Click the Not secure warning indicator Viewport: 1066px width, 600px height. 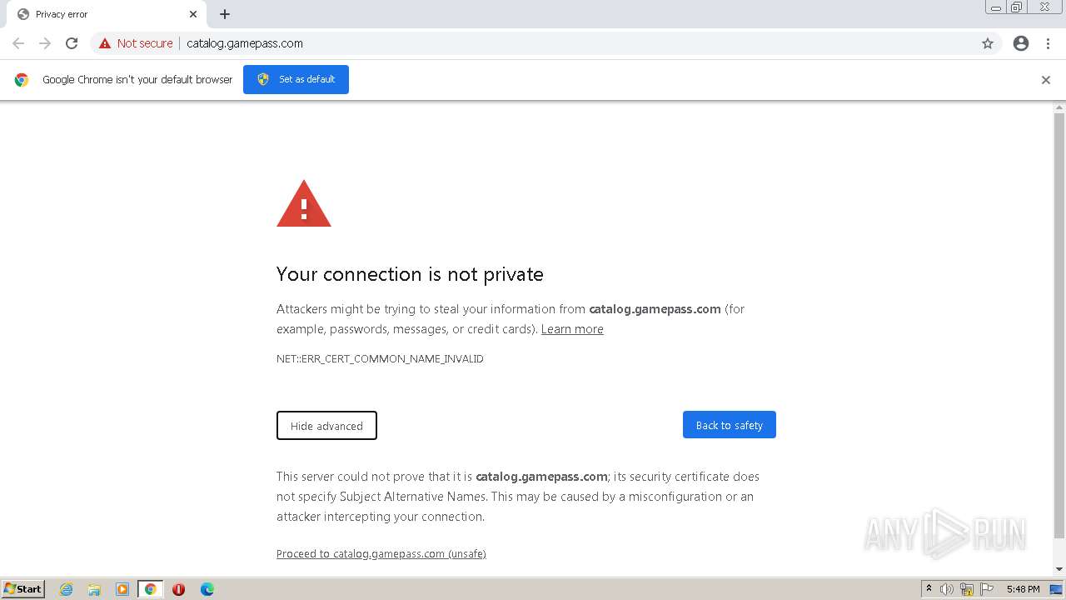pos(136,43)
